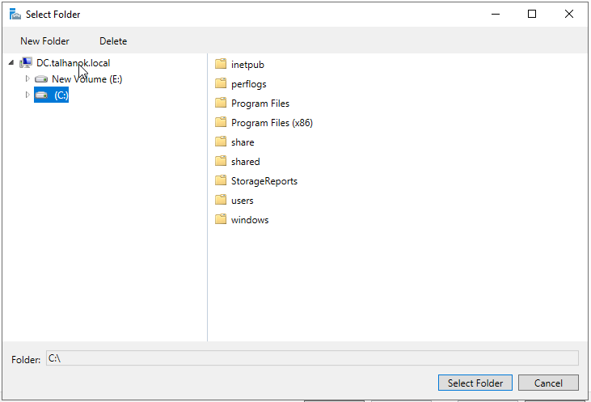Click the inetpub folder icon

221,64
